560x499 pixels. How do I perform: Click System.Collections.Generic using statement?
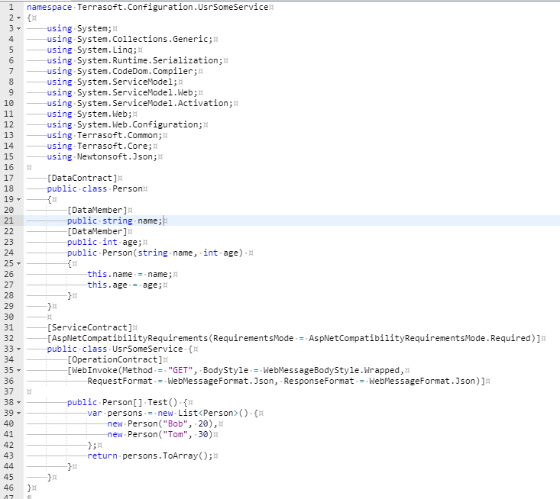pyautogui.click(x=130, y=39)
